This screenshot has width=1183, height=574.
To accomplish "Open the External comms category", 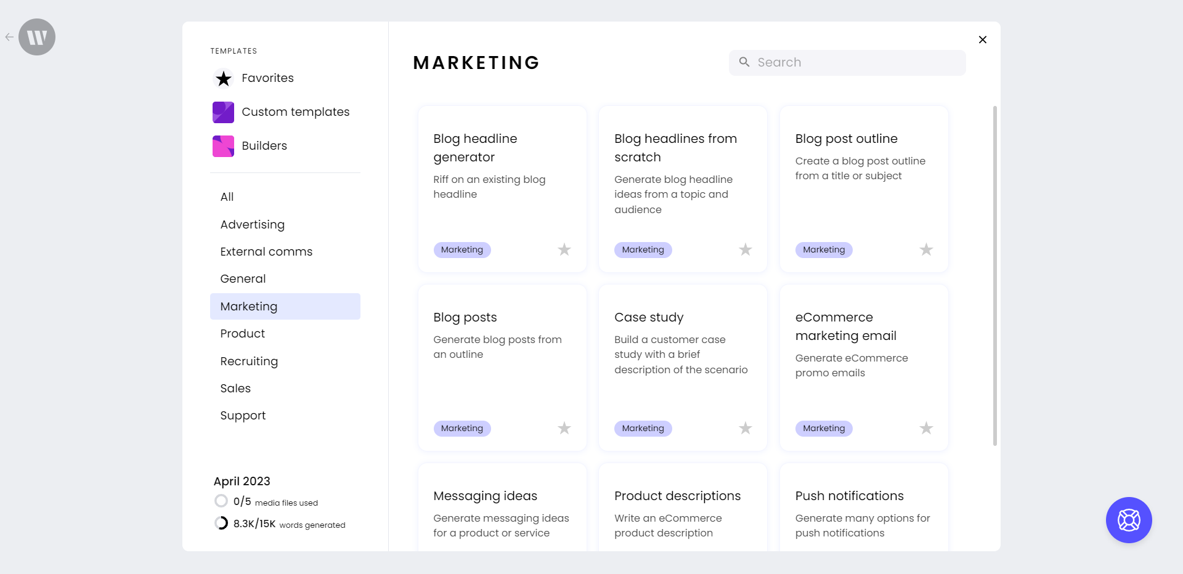I will click(x=285, y=251).
